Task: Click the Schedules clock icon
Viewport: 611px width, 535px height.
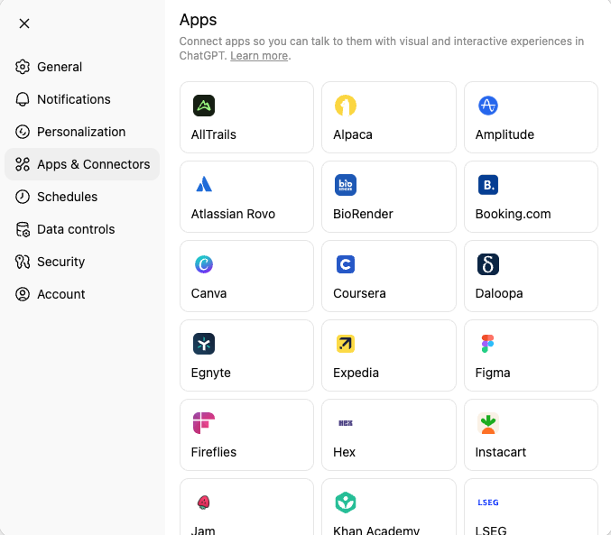Action: (23, 197)
